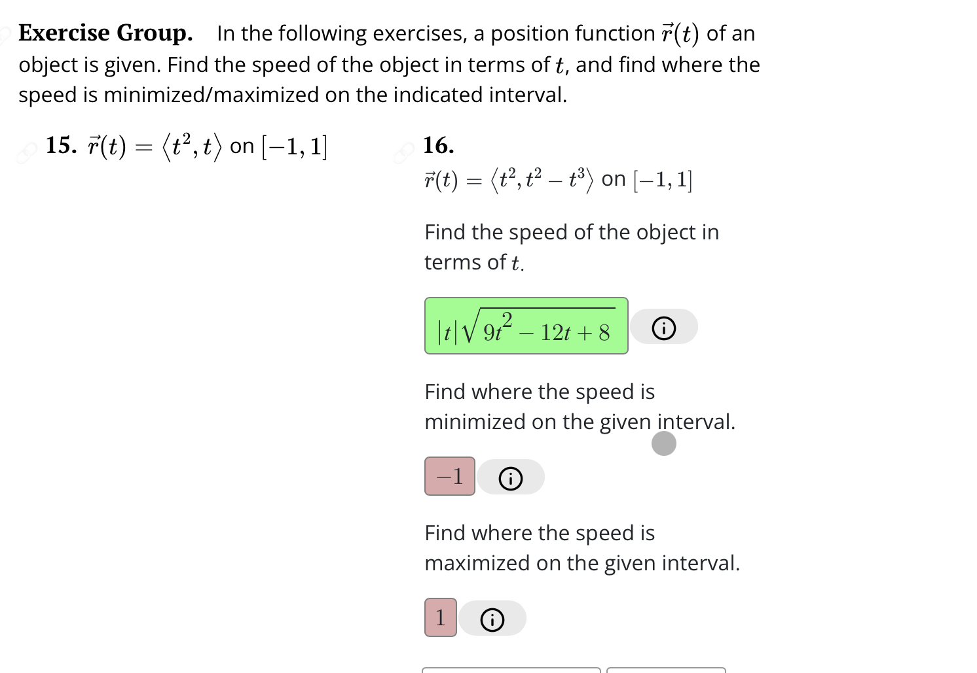The width and height of the screenshot is (977, 673).
Task: Click the Exercise 15 number label
Action: [60, 145]
